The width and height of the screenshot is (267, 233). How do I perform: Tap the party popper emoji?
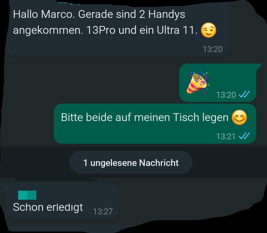[198, 82]
